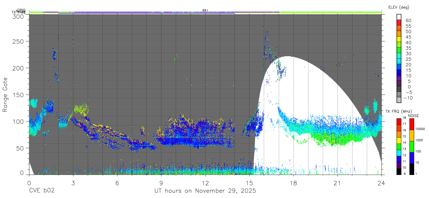
Task: Click white top swatch of ELEV color bar
Action: point(399,17)
